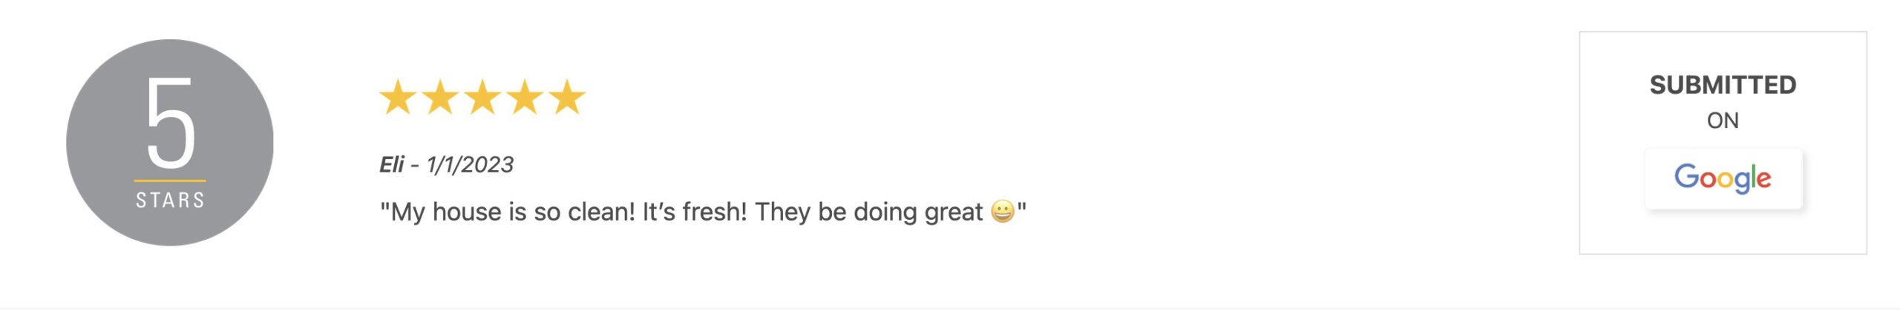Click the large number 5 in circle

[171, 123]
